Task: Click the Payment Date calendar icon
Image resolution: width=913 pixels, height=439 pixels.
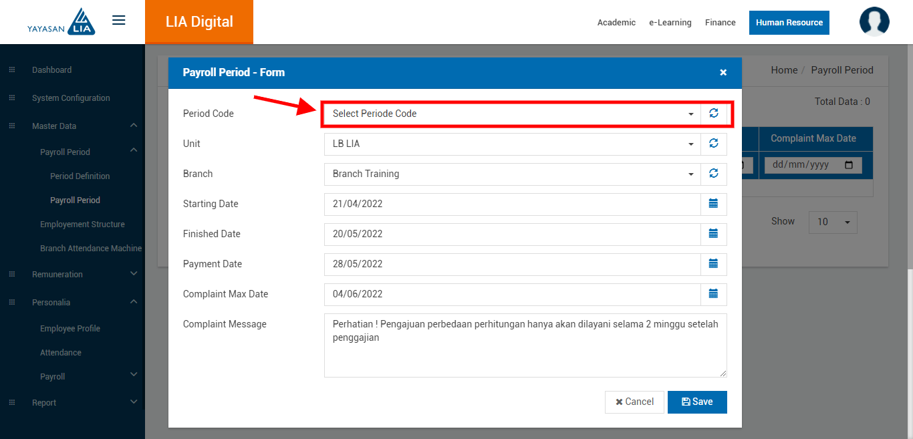Action: point(713,264)
